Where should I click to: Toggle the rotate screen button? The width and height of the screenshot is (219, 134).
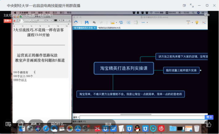pos(21,124)
